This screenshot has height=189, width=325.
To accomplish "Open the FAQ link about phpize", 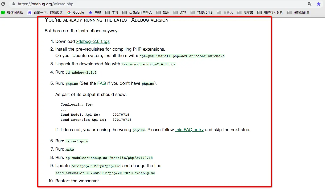I will 102,83.
